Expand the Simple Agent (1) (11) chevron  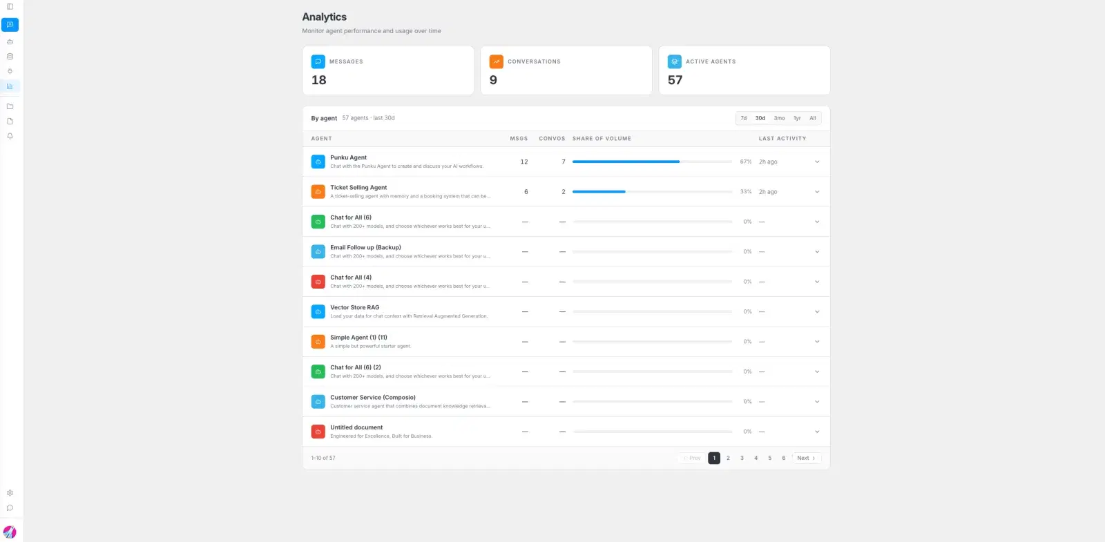(x=817, y=342)
